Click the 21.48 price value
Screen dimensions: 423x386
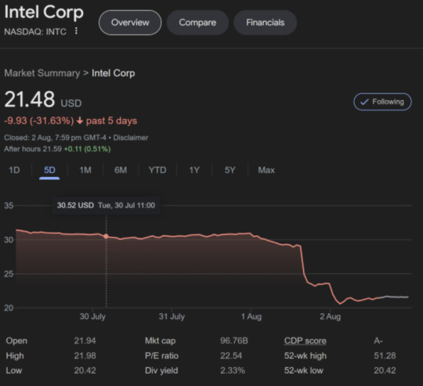coord(30,99)
